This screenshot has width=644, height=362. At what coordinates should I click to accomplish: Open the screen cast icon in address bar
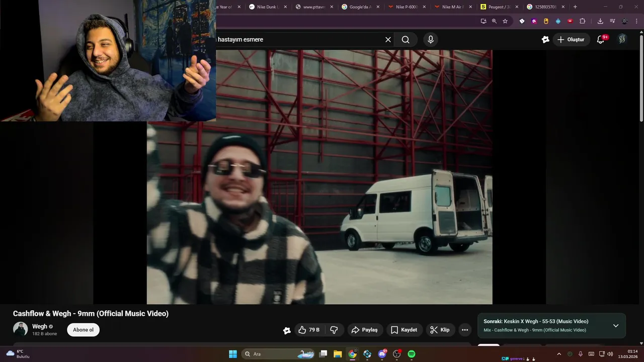pyautogui.click(x=484, y=21)
